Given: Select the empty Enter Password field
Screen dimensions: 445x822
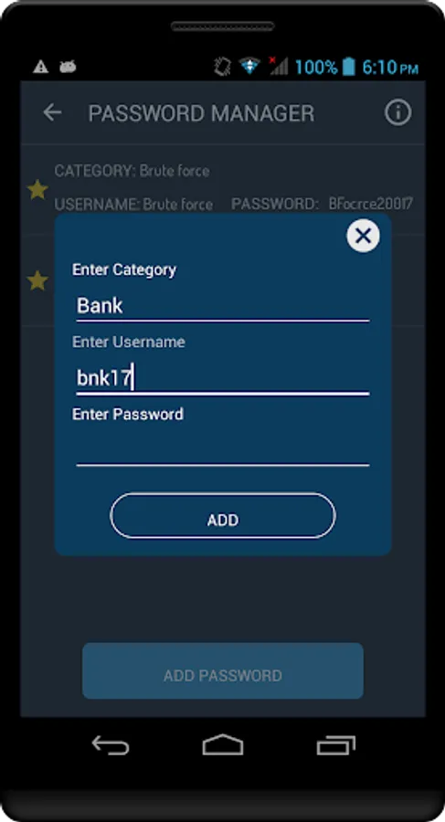Looking at the screenshot, I should tap(223, 449).
